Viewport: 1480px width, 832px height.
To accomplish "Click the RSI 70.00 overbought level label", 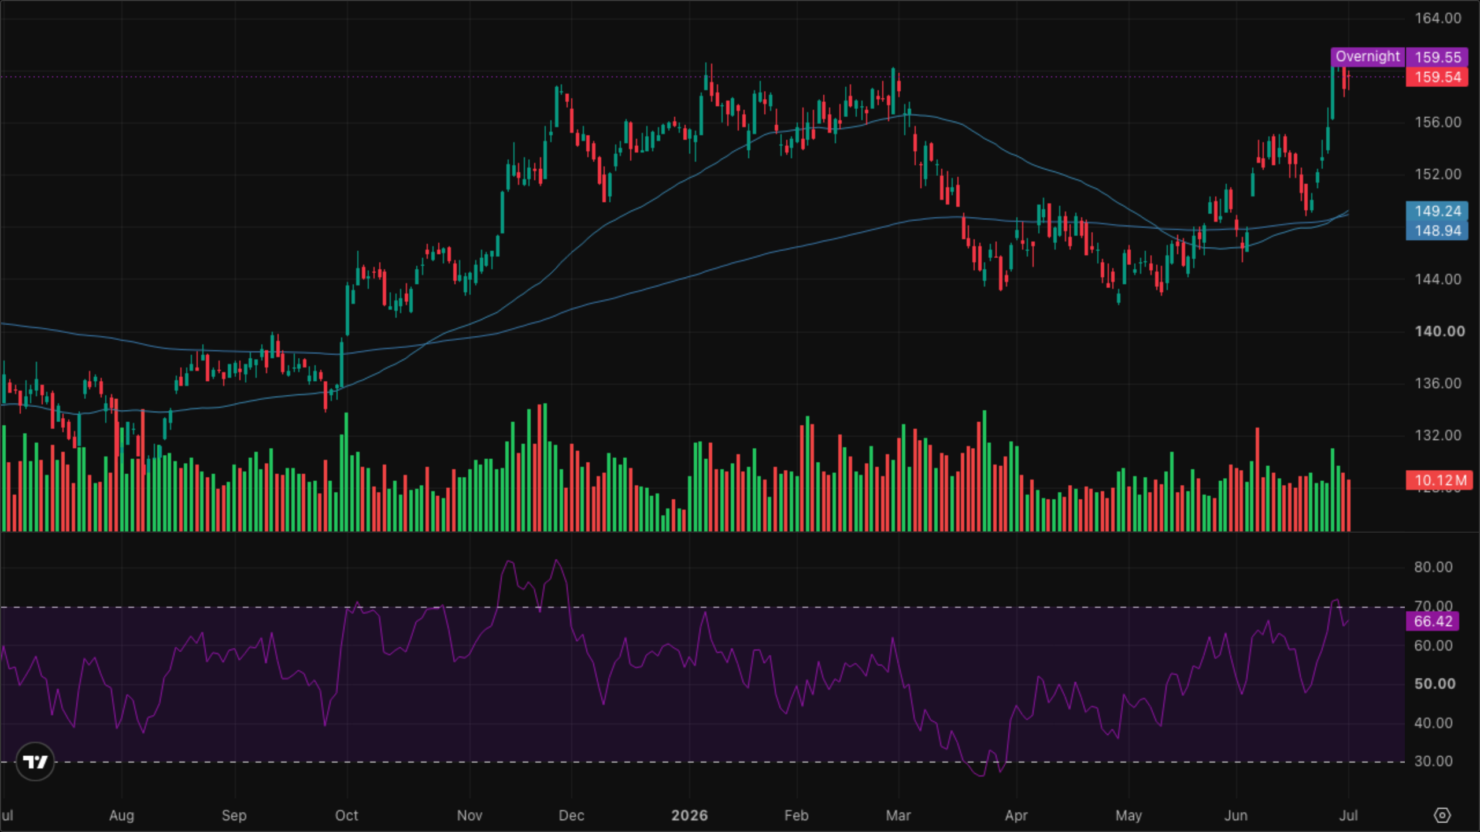I will pyautogui.click(x=1433, y=606).
